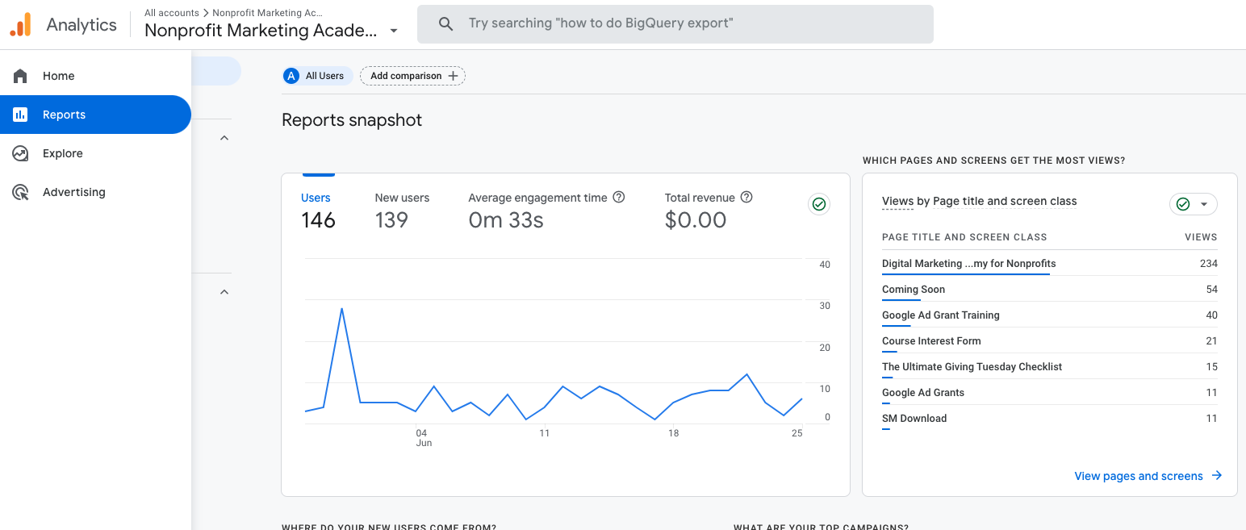This screenshot has width=1246, height=530.
Task: Collapse the second report section chevron
Action: tap(224, 292)
